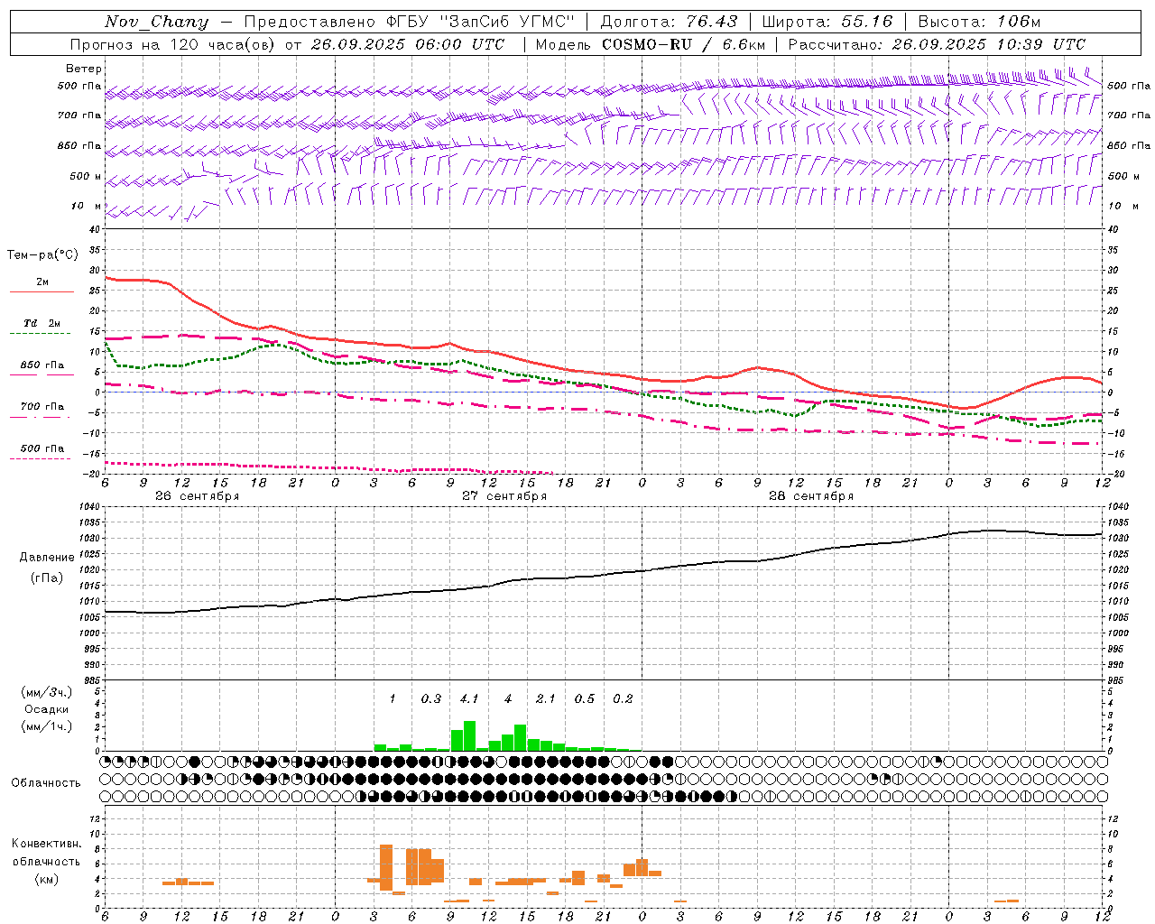Screen dimensions: 1155x924
Task: Click the "Осадки" precipitation label
Action: [46, 710]
